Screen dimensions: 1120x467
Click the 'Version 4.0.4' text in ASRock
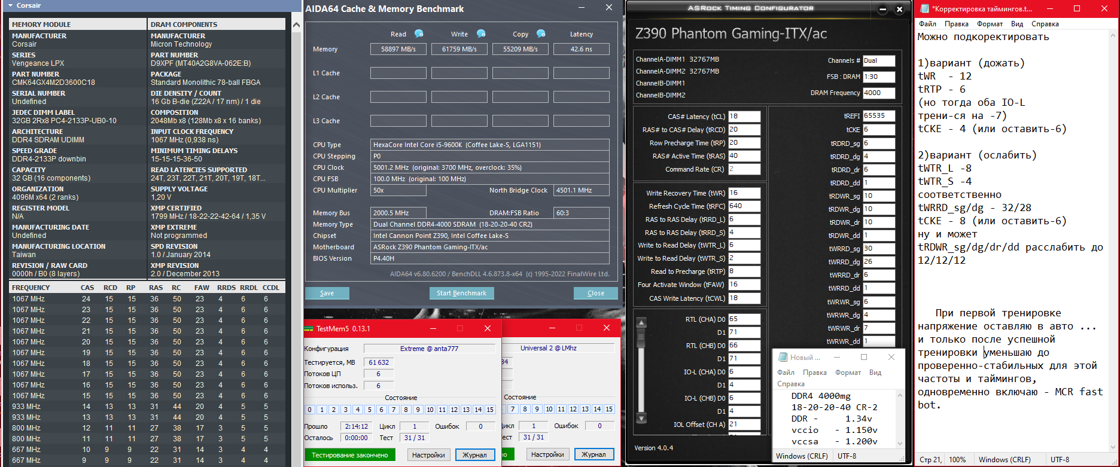(x=653, y=448)
